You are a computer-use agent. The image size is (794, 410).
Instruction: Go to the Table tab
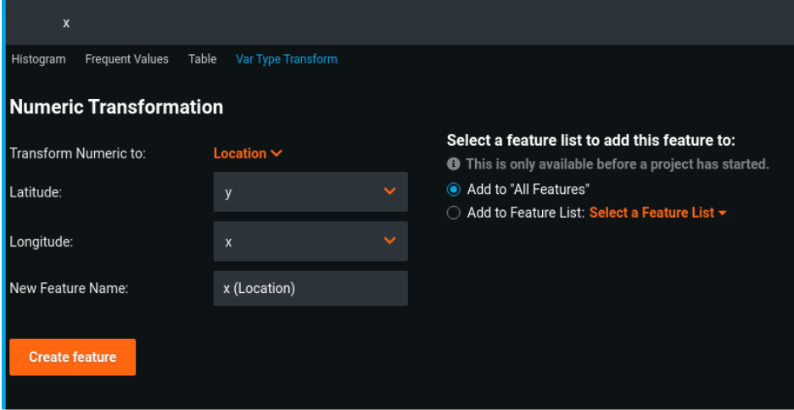click(x=202, y=59)
